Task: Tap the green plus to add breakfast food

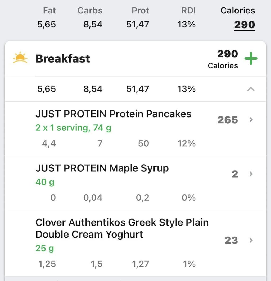Action: tap(251, 59)
